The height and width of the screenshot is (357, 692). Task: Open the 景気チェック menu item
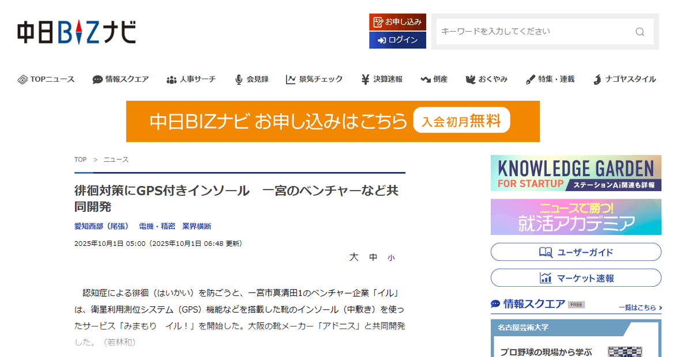pos(314,79)
